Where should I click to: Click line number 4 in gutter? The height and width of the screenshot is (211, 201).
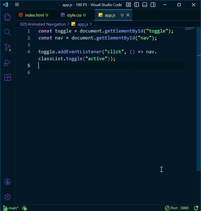[29, 52]
